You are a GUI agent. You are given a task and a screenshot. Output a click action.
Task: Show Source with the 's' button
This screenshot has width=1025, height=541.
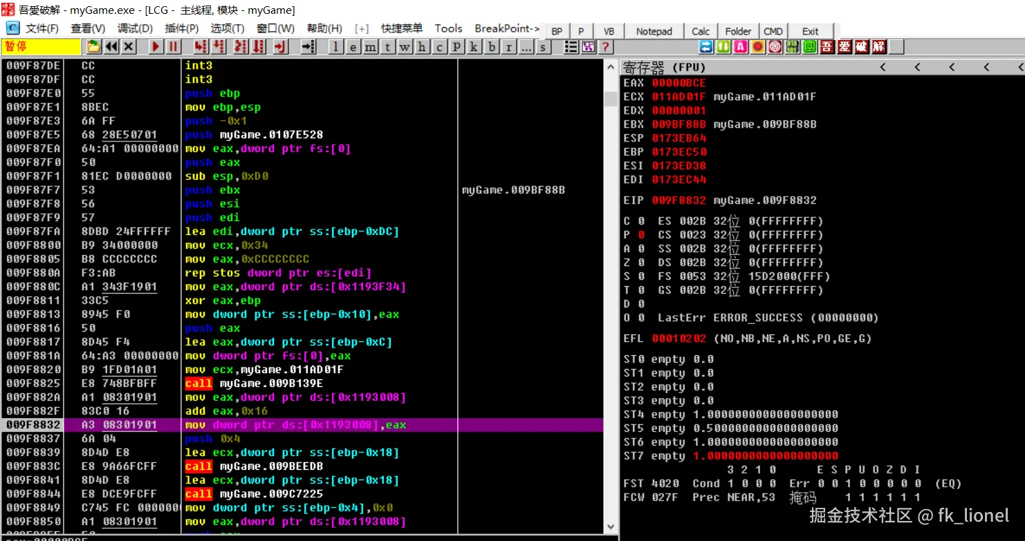pyautogui.click(x=544, y=46)
